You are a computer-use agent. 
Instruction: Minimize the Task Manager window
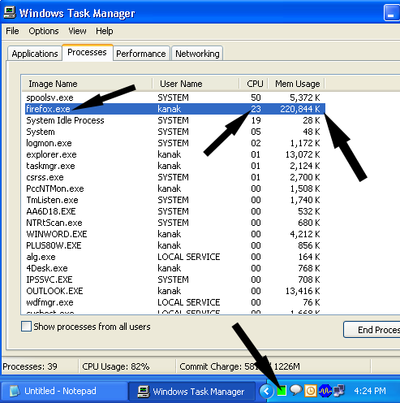click(x=391, y=13)
